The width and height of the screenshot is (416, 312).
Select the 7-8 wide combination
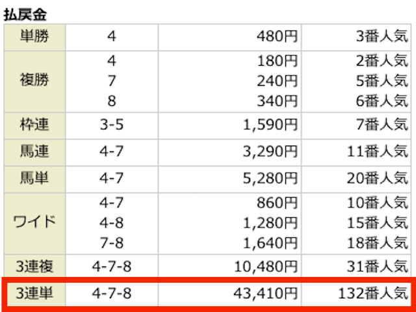(x=112, y=243)
